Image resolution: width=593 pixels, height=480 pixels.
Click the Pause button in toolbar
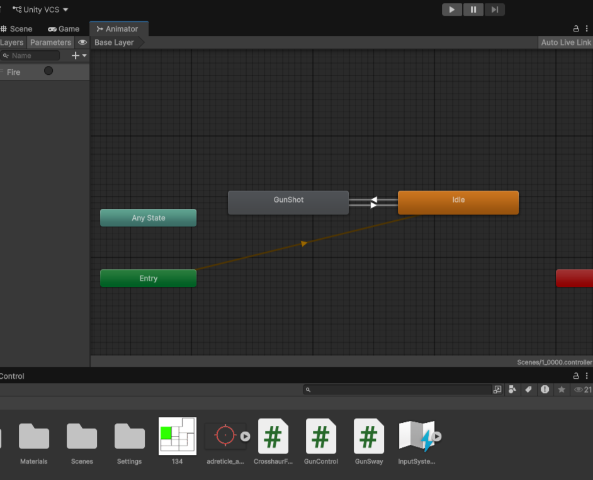(x=473, y=9)
